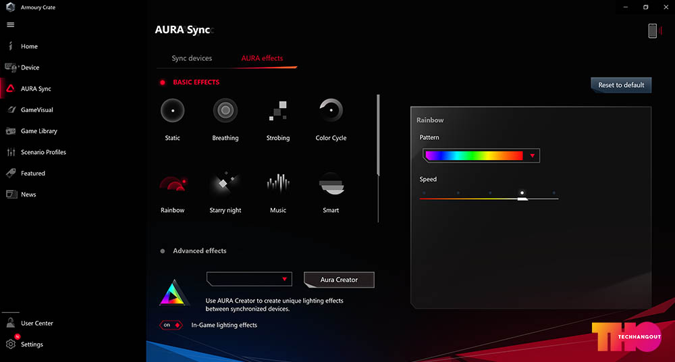This screenshot has height=362, width=675.
Task: Click the Reset to default button
Action: [621, 85]
